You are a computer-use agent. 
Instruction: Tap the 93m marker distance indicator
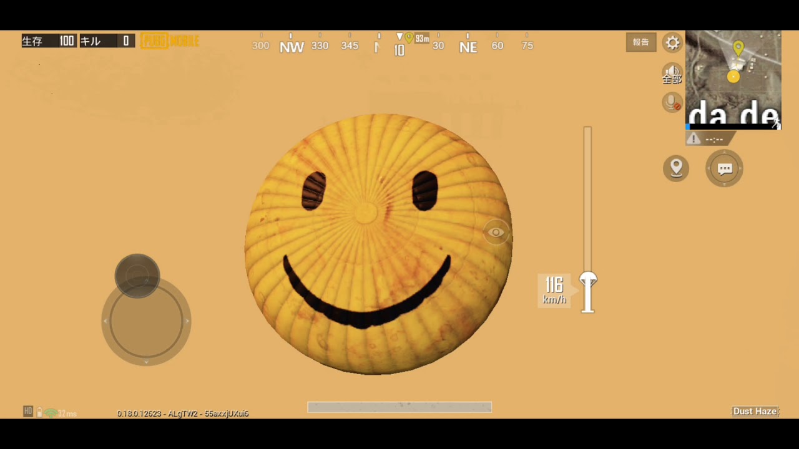tap(422, 39)
